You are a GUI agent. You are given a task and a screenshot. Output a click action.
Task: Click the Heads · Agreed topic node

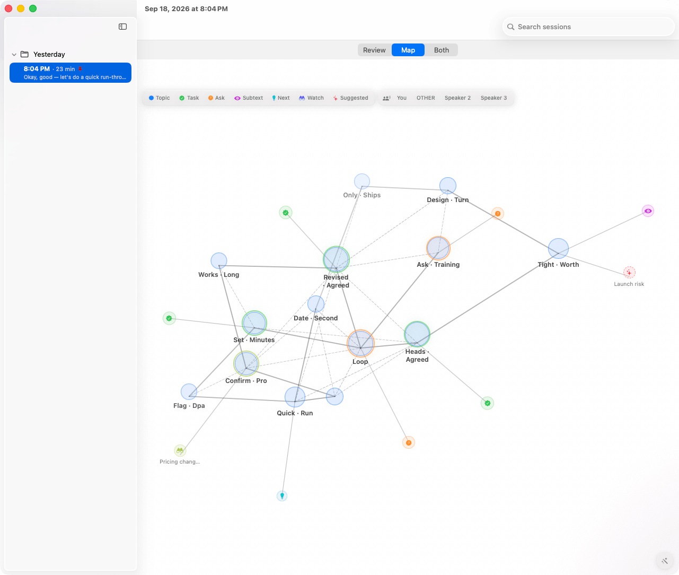pos(417,334)
